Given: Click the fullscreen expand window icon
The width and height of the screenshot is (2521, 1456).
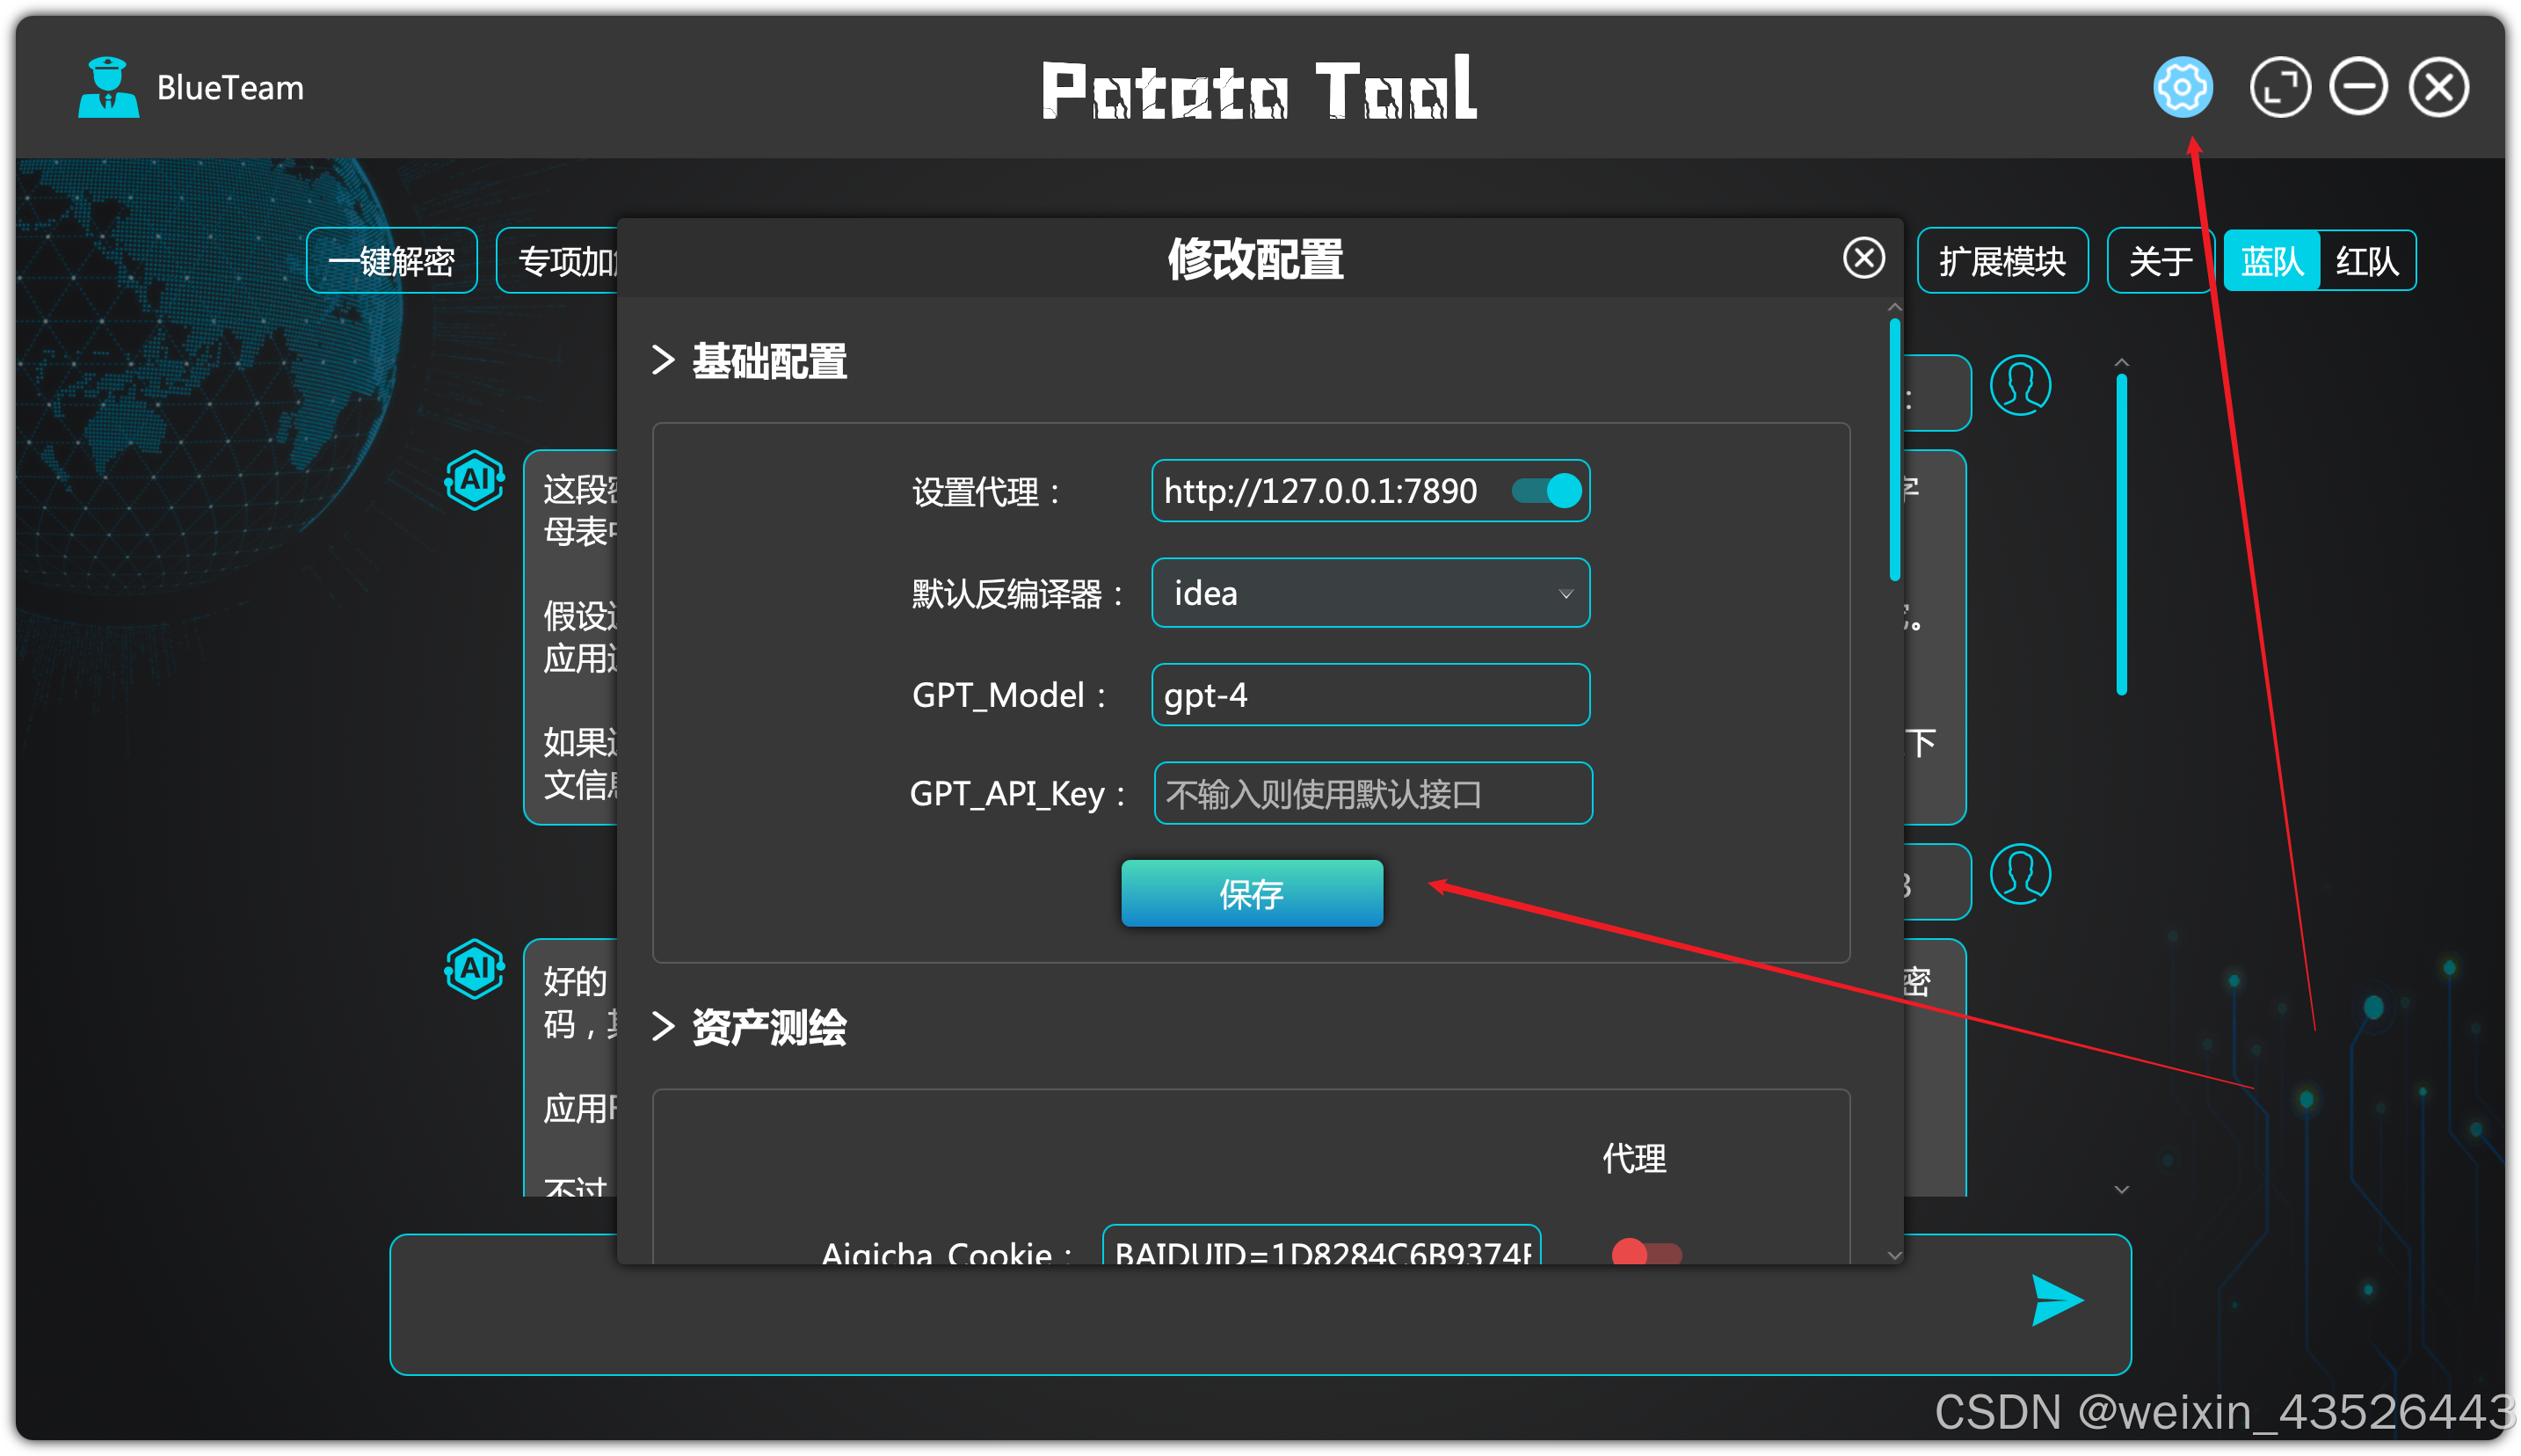Looking at the screenshot, I should point(2279,88).
